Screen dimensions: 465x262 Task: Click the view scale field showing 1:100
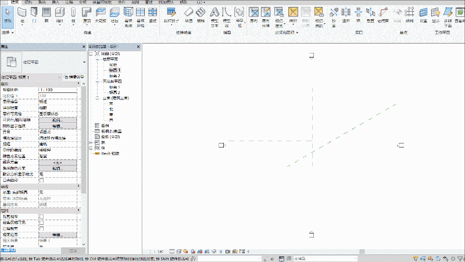coord(58,89)
